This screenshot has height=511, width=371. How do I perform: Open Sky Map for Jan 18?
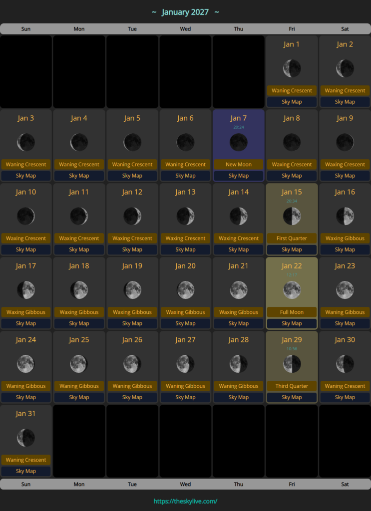coord(79,323)
